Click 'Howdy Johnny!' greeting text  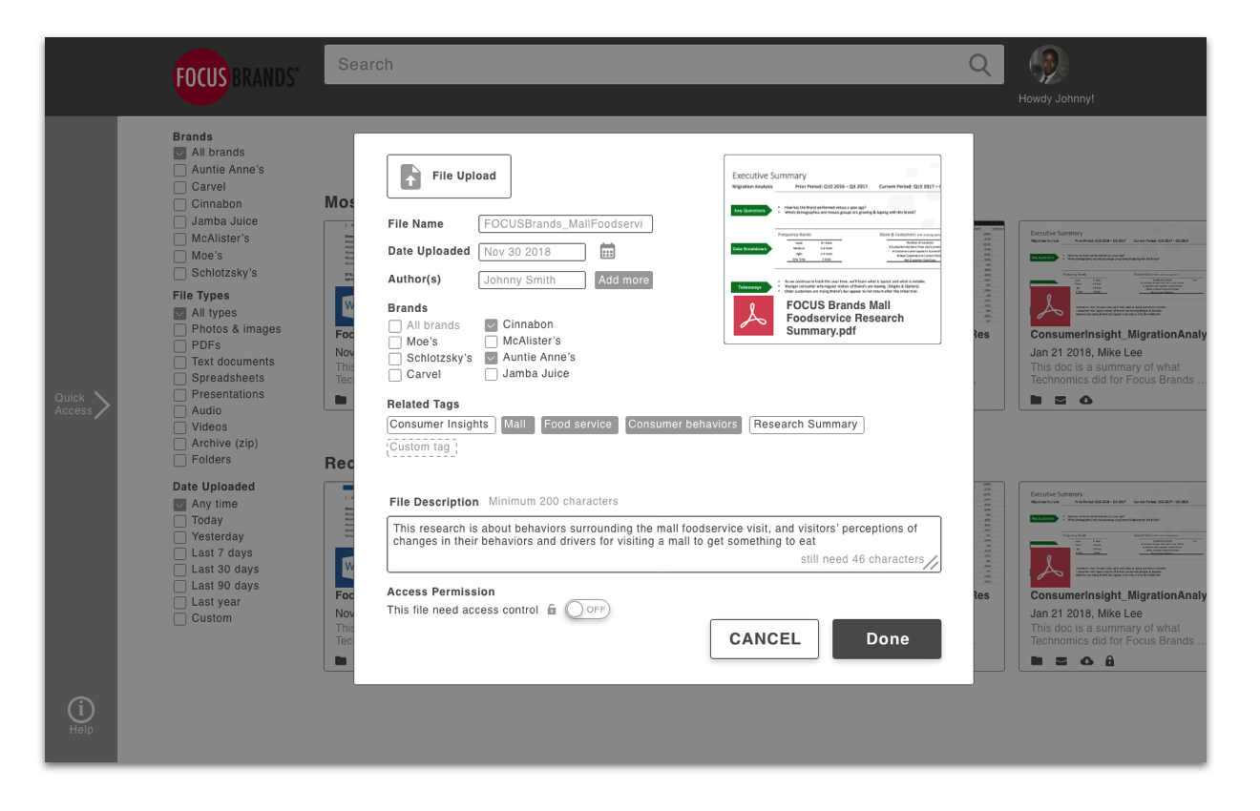pyautogui.click(x=1056, y=99)
